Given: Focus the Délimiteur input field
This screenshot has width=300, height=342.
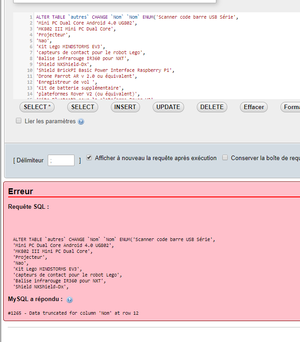Looking at the screenshot, I should (61, 160).
